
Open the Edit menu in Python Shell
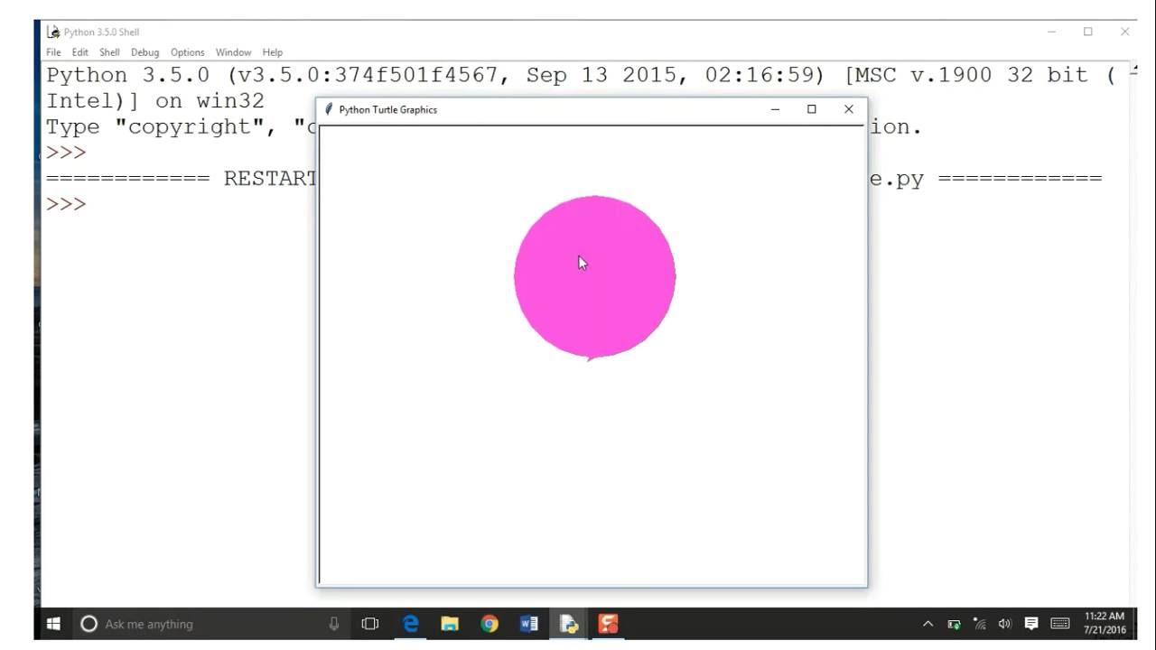pos(80,52)
